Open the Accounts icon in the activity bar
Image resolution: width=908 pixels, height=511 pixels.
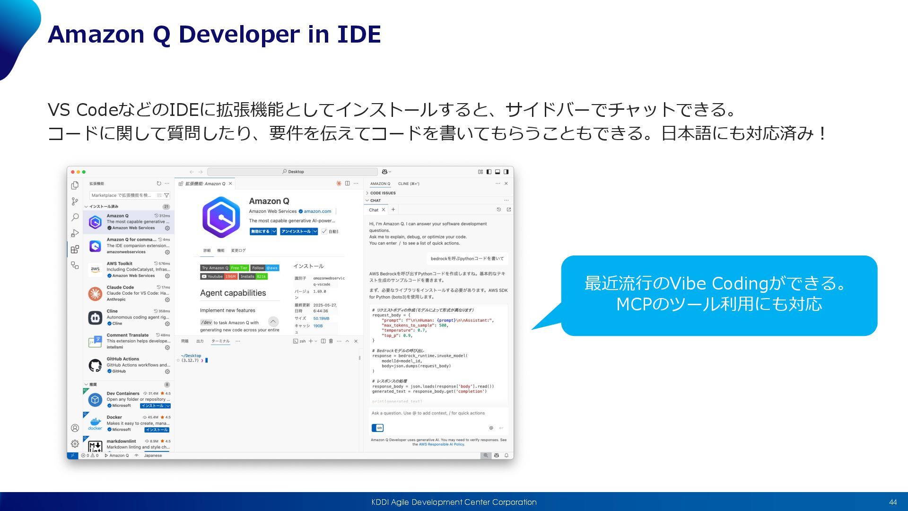75,428
